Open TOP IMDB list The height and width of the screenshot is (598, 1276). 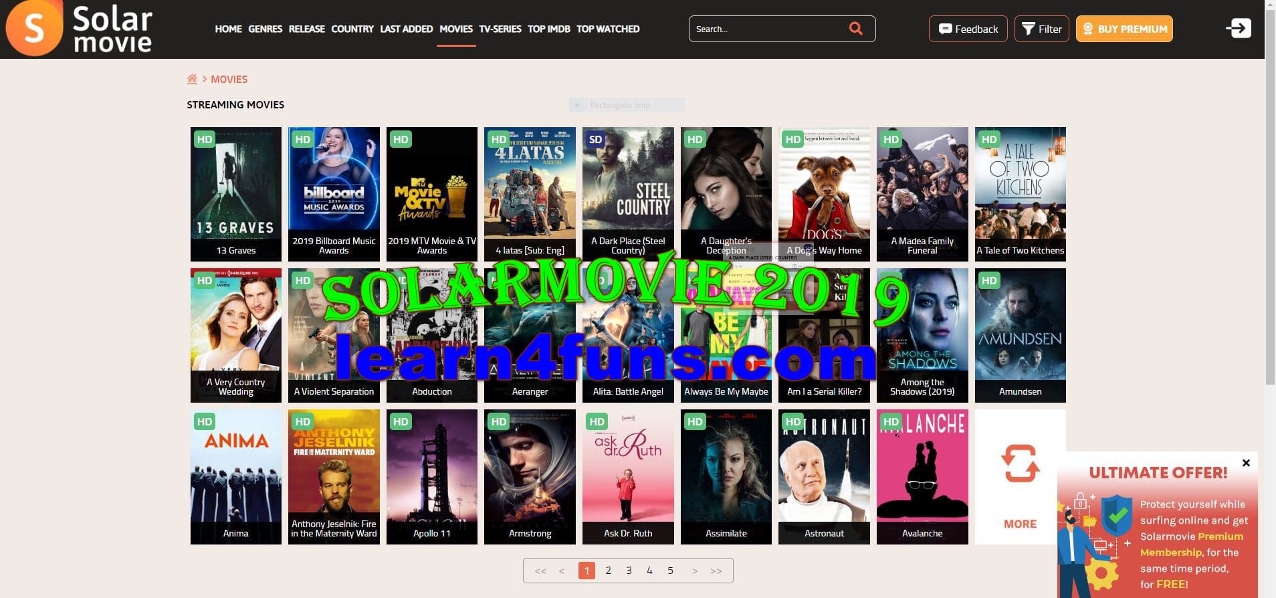548,29
